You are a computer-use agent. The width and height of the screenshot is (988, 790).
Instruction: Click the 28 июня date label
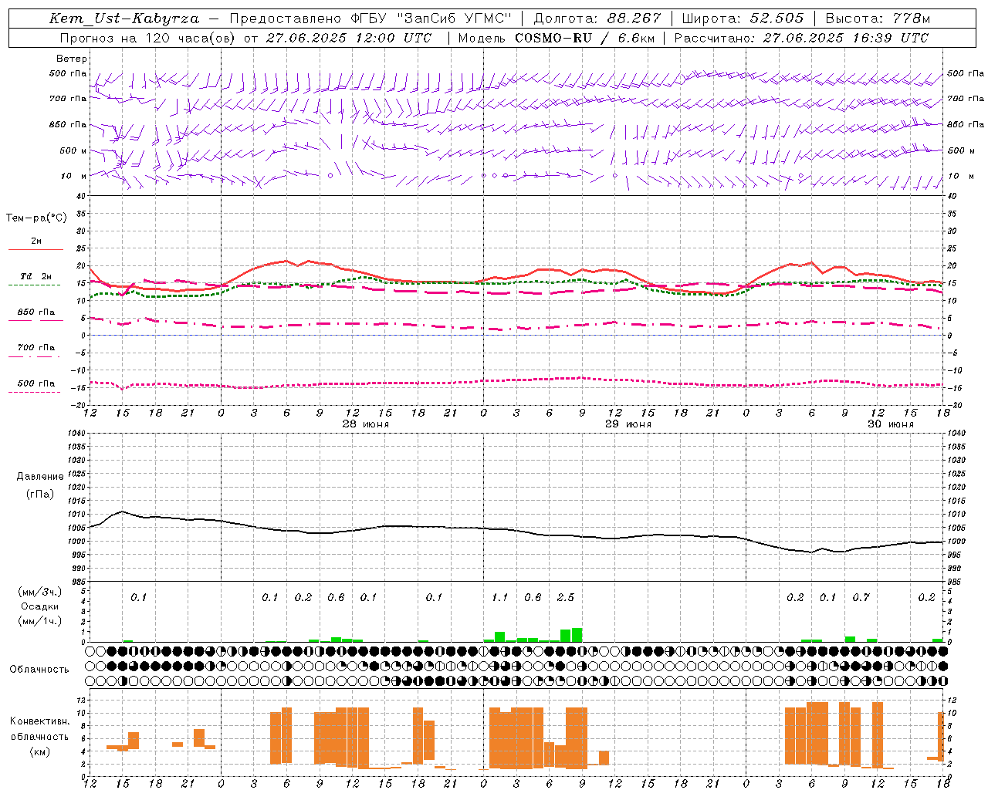[x=365, y=424]
